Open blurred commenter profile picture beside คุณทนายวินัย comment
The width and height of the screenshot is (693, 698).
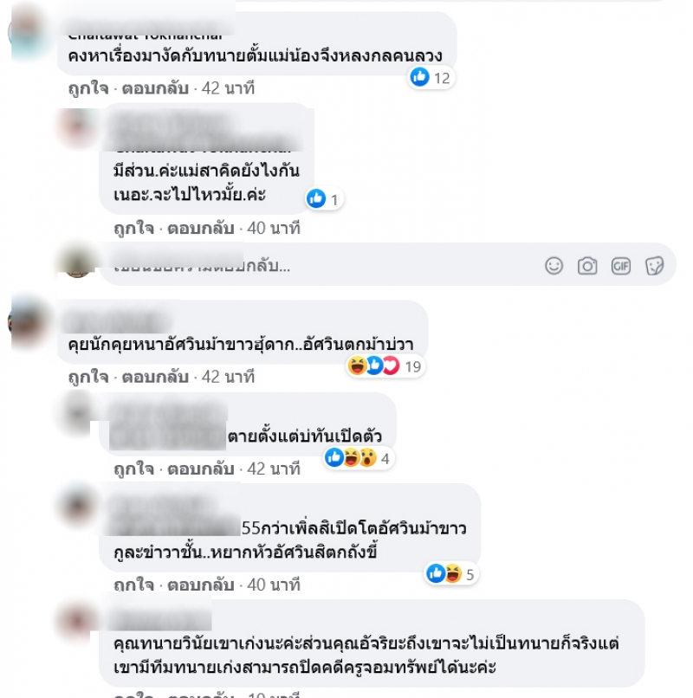coord(77,620)
